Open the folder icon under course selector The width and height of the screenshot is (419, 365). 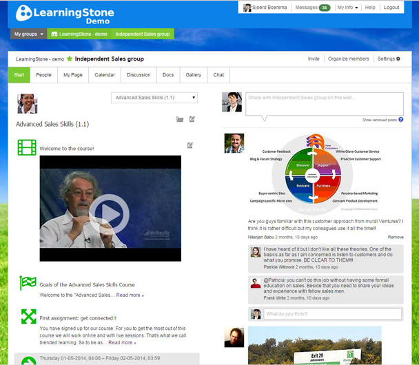pyautogui.click(x=180, y=119)
